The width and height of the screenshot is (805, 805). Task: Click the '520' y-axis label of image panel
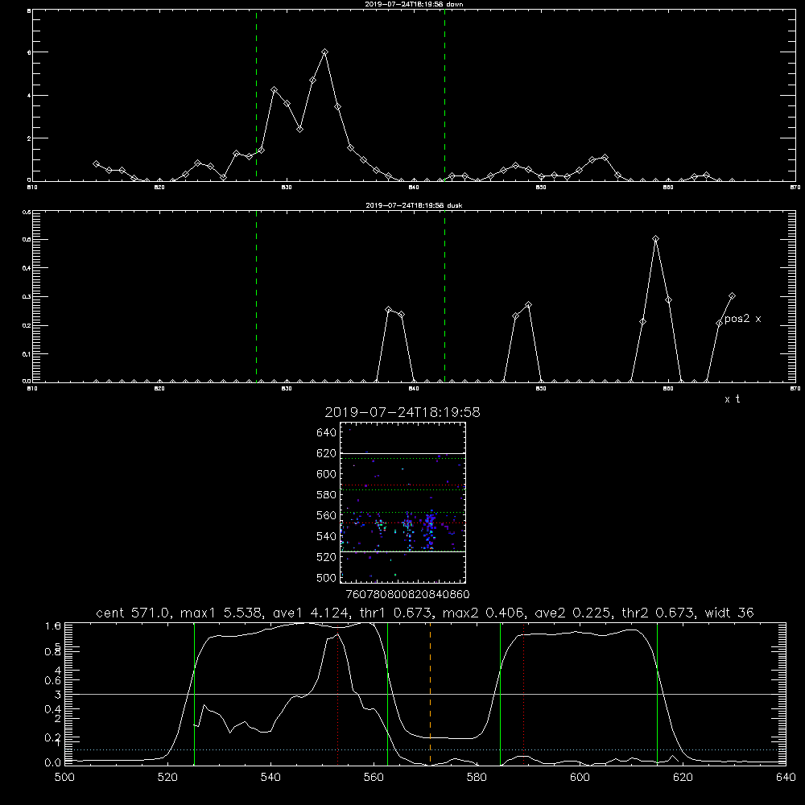point(327,557)
